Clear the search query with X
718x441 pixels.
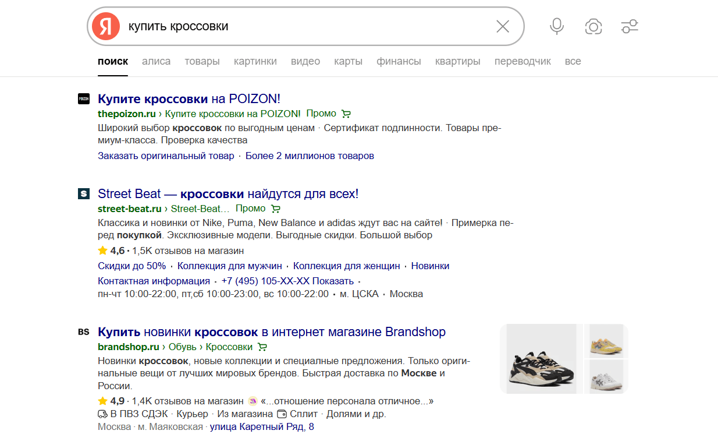click(502, 26)
